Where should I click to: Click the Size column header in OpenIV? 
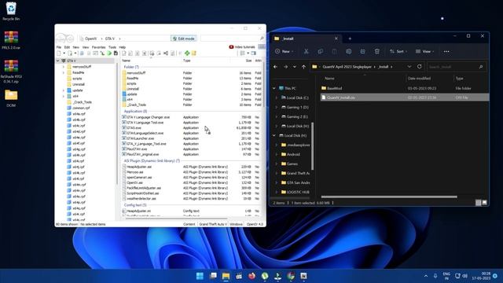click(248, 61)
